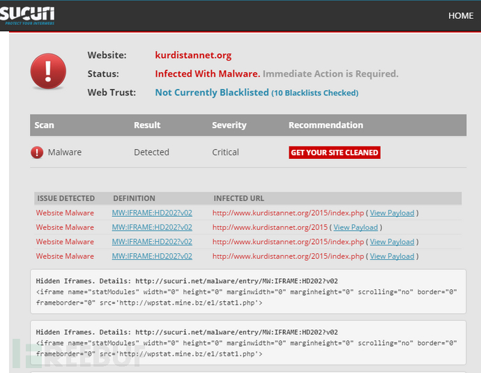Viewport: 481px width, 373px height.
Task: Click the 10 Blacklists Checked text
Action: pos(314,93)
